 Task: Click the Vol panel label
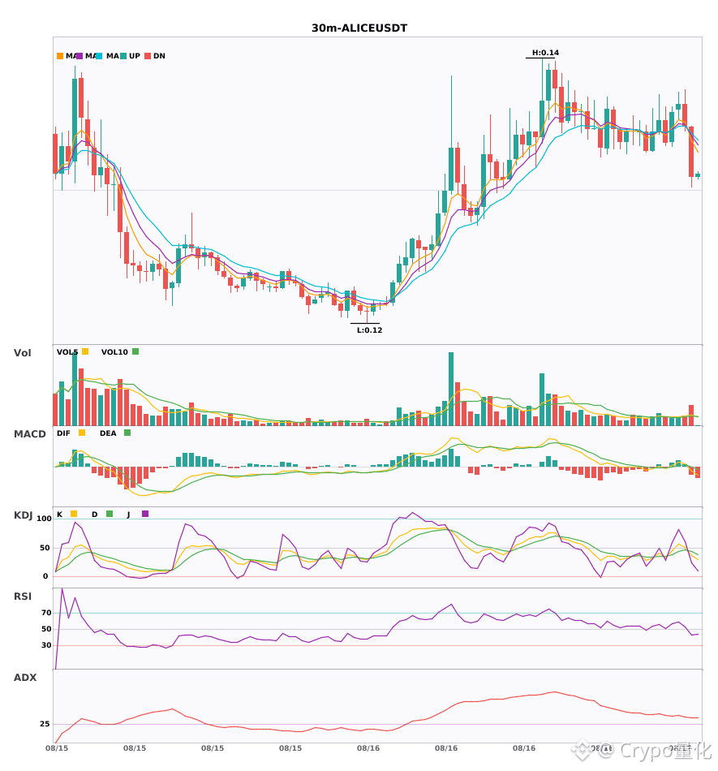click(x=22, y=352)
